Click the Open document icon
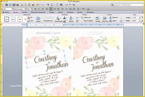Image resolution: width=145 pixels, height=97 pixels. coord(10,5)
